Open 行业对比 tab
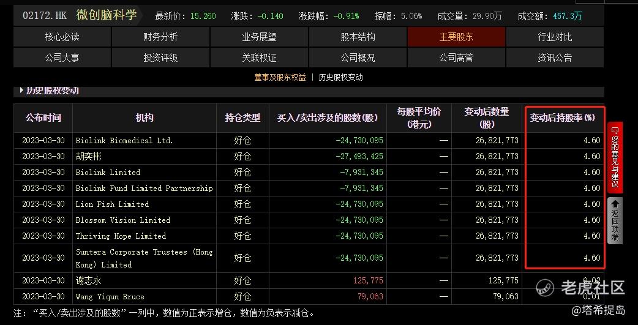This screenshot has height=325, width=638. tap(555, 37)
